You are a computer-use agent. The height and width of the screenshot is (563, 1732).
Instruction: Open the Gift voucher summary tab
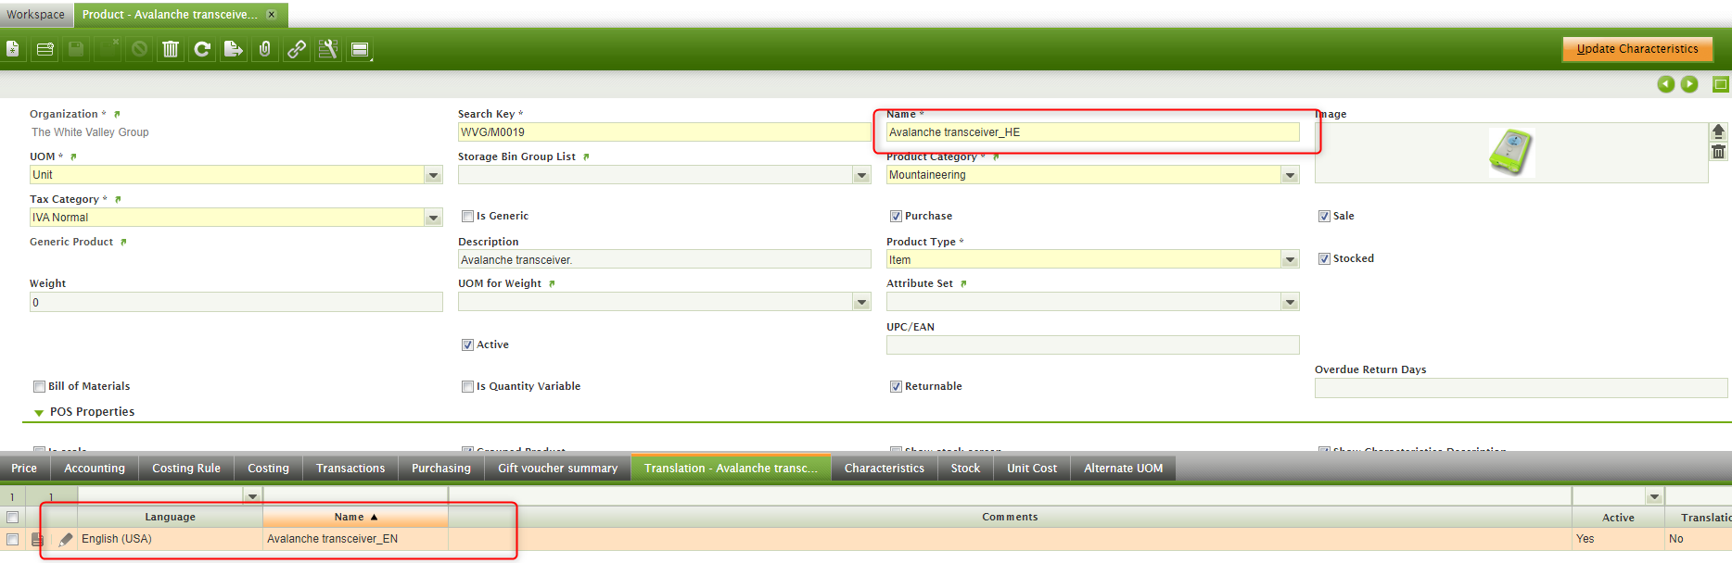point(557,469)
